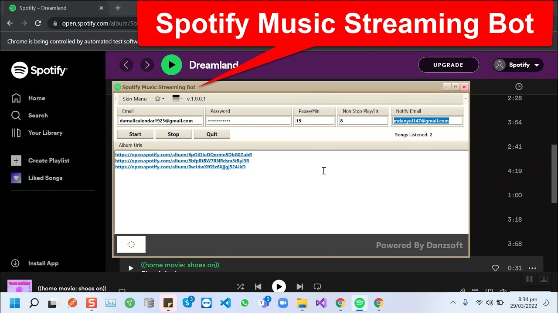Open Liked Songs from the sidebar
558x313 pixels.
click(x=16, y=178)
